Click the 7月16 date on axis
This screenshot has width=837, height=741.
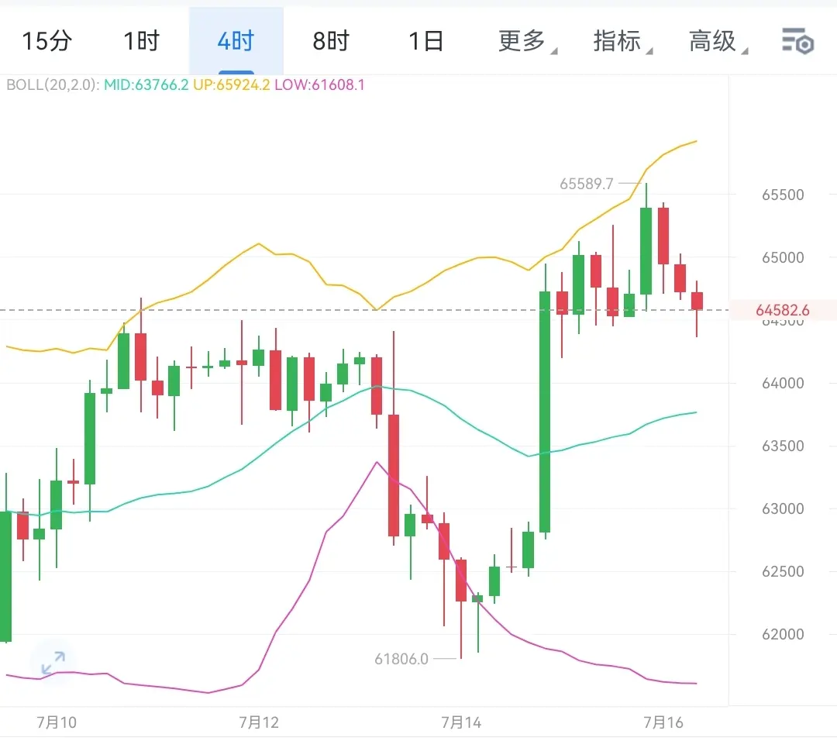tap(663, 722)
